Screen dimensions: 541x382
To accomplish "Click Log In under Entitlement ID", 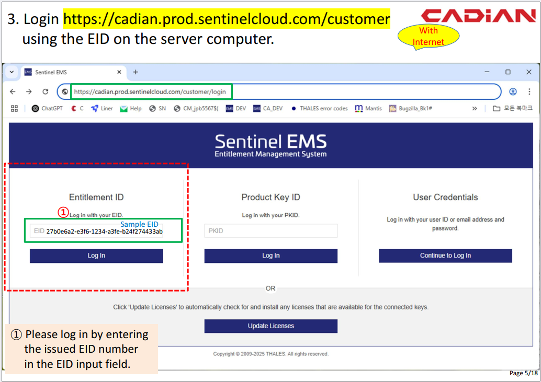I will [x=96, y=256].
